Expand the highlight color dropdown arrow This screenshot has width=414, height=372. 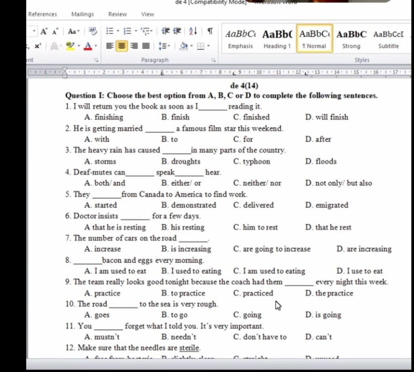79,46
